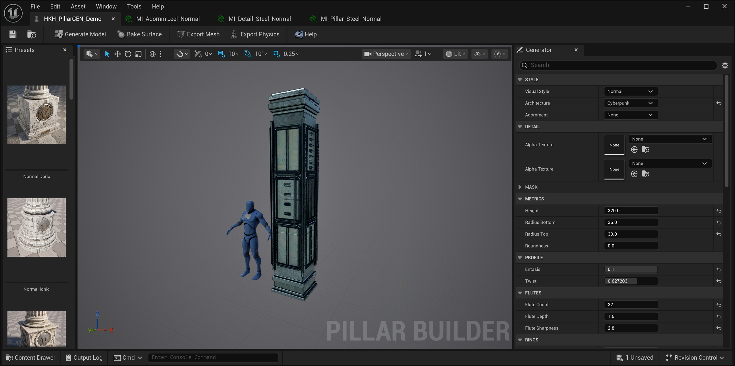Browse to first Alpha Texture asset
735x366 pixels.
646,150
